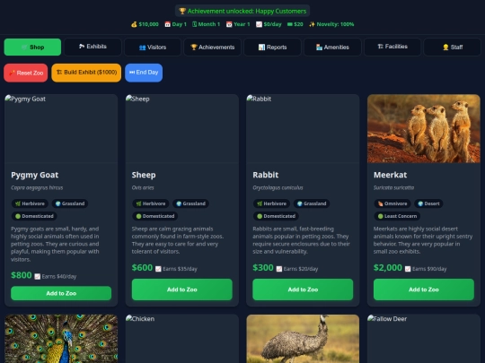Viewport: 485px width, 363px height.
Task: Click the Meerkat card title
Action: point(391,175)
